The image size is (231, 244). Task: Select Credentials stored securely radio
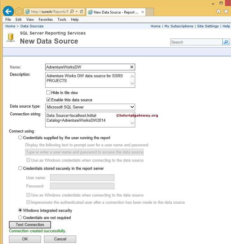click(20, 168)
